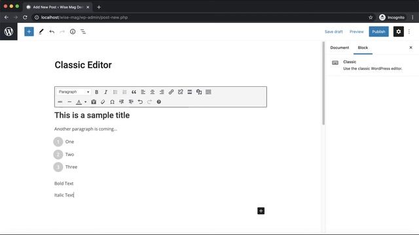This screenshot has height=235, width=419.
Task: Toggle Bold in classic toolbar
Action: tap(96, 92)
